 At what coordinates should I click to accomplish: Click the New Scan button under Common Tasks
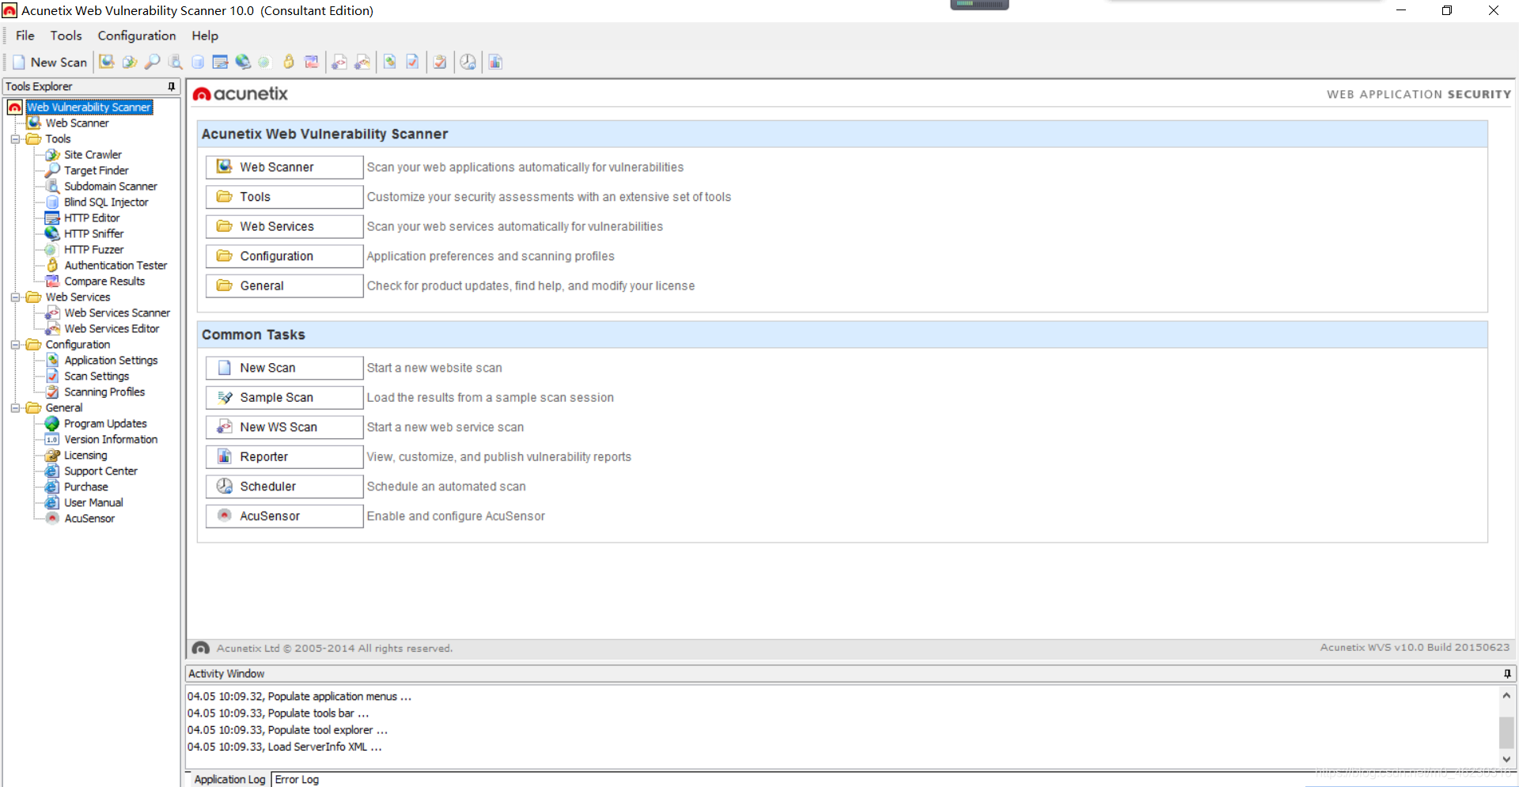pos(284,368)
